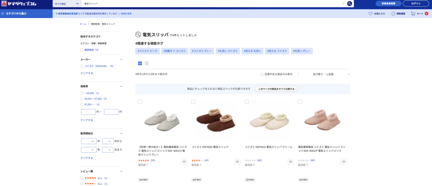Open the 並び替え sort order dropdown
The image size is (432, 186).
(x=331, y=74)
